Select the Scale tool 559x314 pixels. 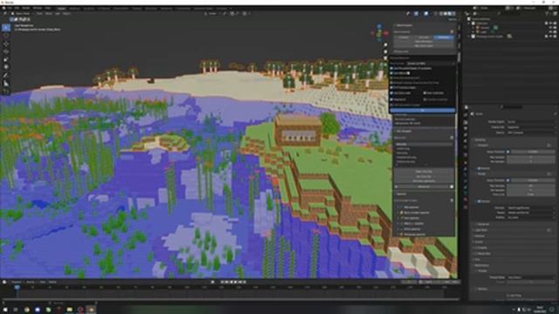tap(6, 59)
